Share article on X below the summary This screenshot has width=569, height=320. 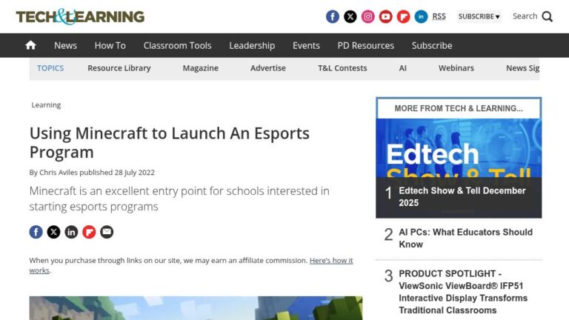click(x=53, y=232)
